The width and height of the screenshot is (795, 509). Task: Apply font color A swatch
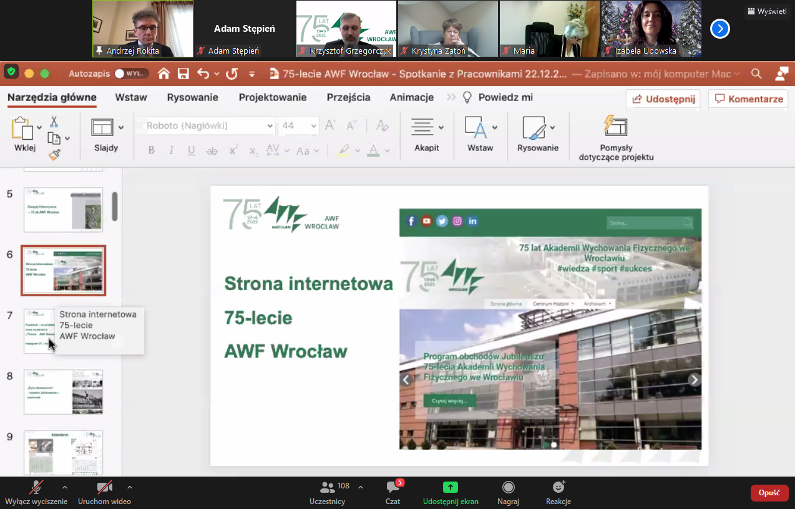374,150
